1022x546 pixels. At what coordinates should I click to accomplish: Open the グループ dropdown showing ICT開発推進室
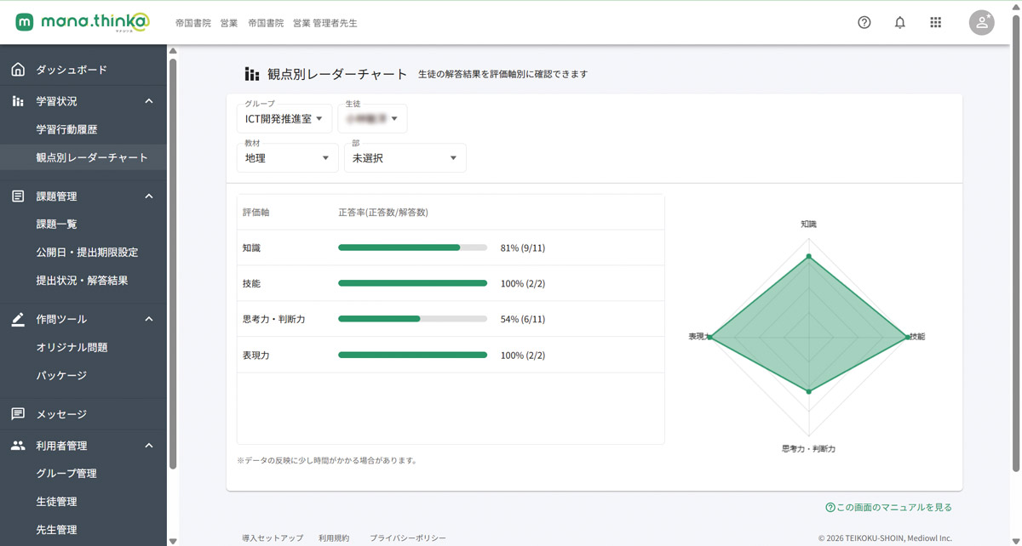(284, 119)
